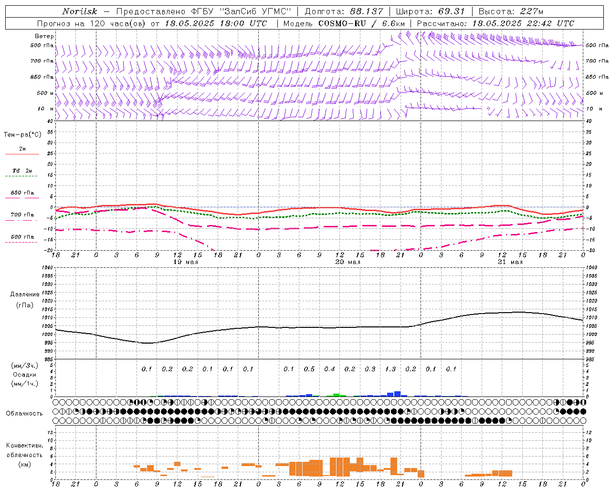This screenshot has height=488, width=611.
Task: Click the "0.5" precipitation value
Action: point(309,369)
